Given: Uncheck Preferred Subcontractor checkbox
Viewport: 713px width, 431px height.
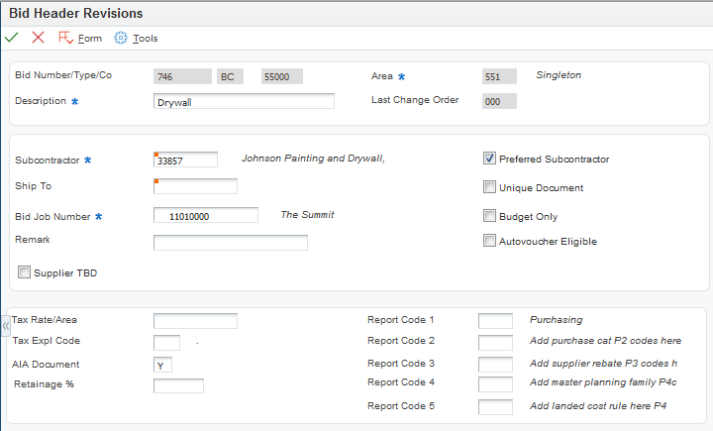Looking at the screenshot, I should pos(489,159).
